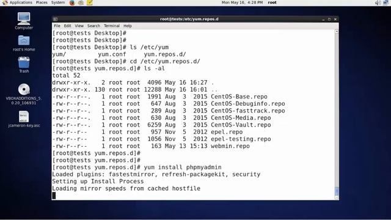Click the terminal title bar text

click(189, 19)
